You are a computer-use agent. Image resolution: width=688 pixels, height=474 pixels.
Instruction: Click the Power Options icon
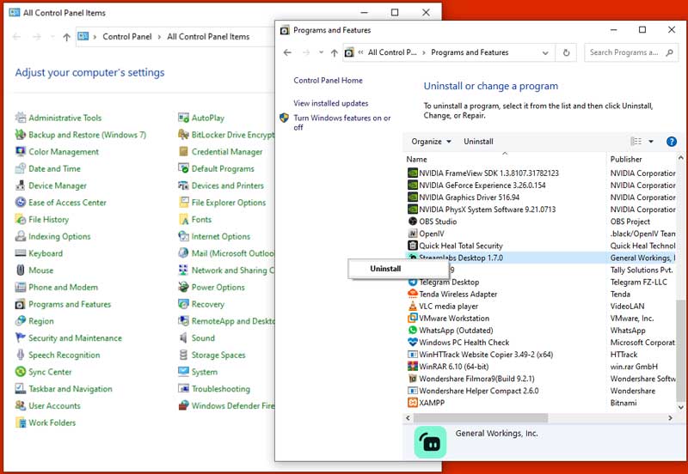[x=183, y=287]
